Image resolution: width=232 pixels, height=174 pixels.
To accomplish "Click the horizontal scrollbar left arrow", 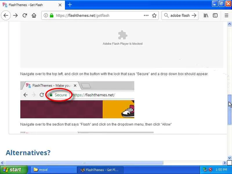I will tap(2, 163).
